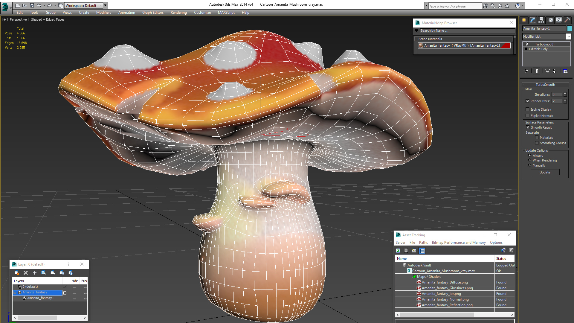Open the Graph Editors menu
Viewport: 574px width, 323px height.
click(153, 13)
